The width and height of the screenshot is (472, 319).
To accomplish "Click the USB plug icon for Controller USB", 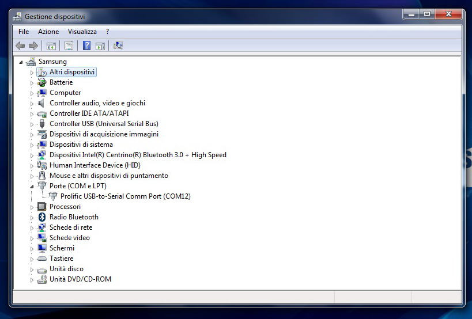I will pyautogui.click(x=42, y=124).
